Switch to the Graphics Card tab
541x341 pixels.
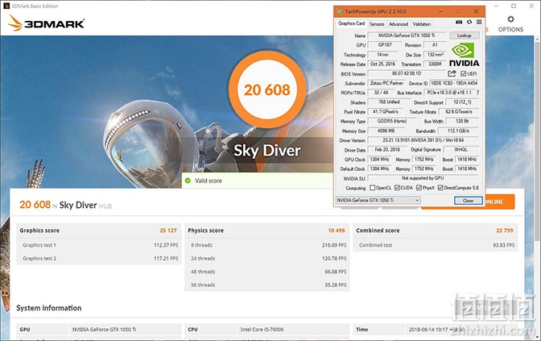351,23
